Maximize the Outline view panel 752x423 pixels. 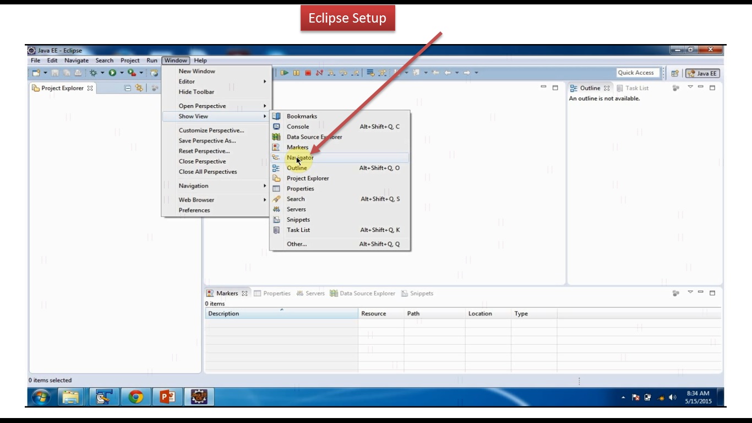click(712, 88)
